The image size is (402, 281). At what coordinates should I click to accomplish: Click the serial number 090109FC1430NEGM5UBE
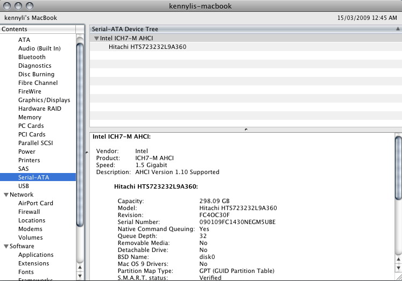coord(237,222)
